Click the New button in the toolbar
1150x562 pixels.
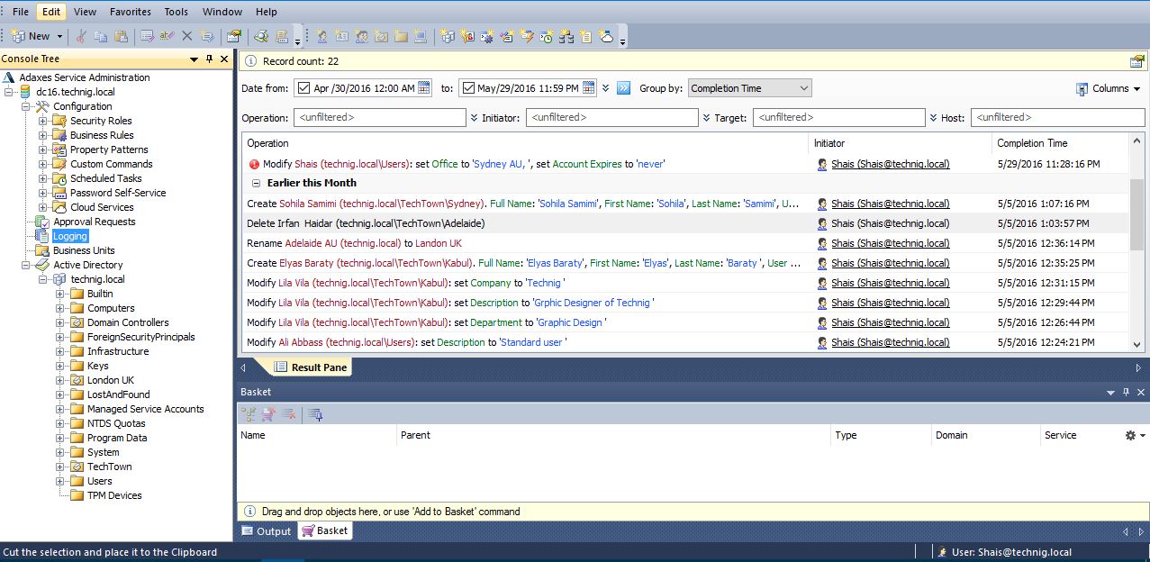click(32, 36)
